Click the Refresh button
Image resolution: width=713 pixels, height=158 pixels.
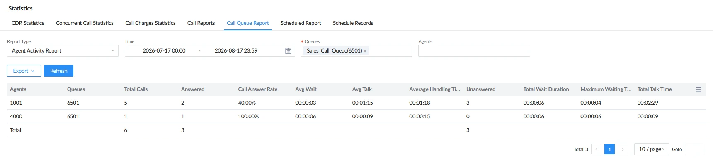tap(59, 71)
